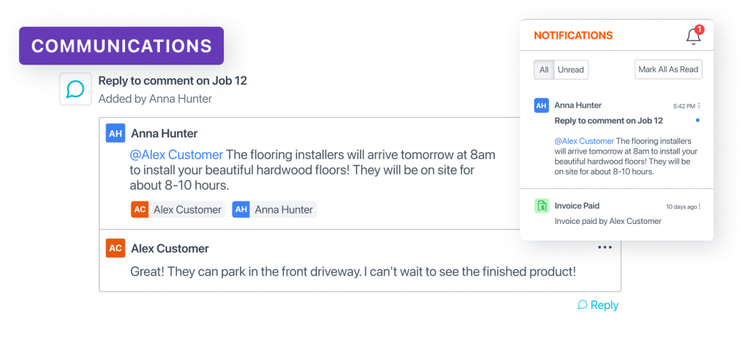
Task: Select the Alex Customer participant chip
Action: coord(177,210)
